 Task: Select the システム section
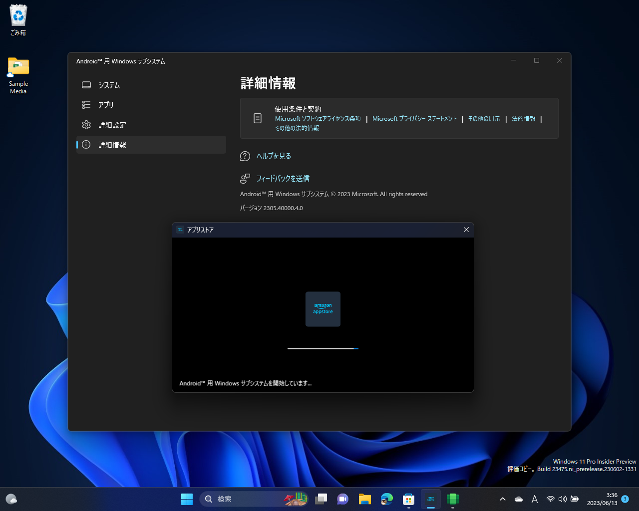(x=109, y=85)
